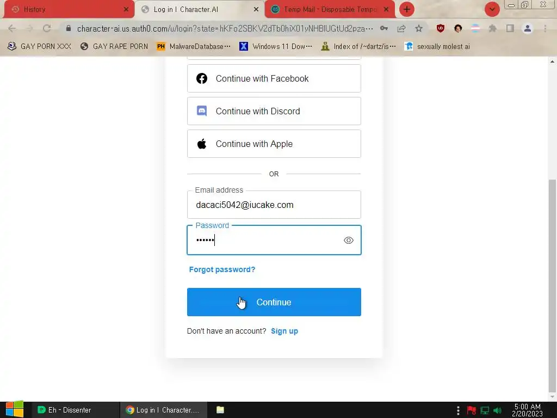The height and width of the screenshot is (418, 557).
Task: Bookmark this page with star
Action: [419, 28]
